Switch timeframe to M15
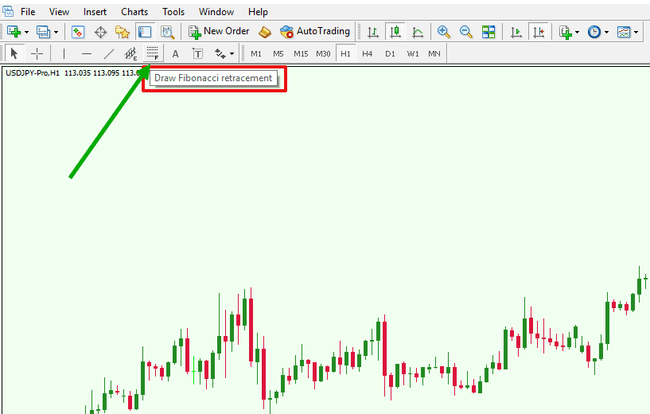This screenshot has height=414, width=650. (x=301, y=54)
